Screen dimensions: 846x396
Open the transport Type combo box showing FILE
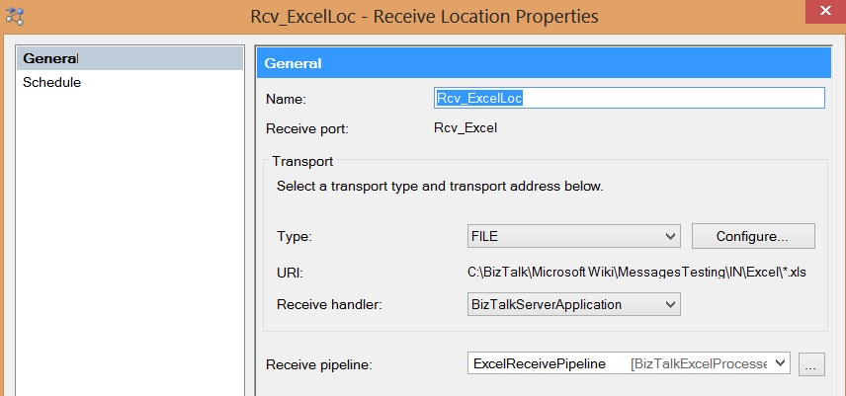coord(573,236)
